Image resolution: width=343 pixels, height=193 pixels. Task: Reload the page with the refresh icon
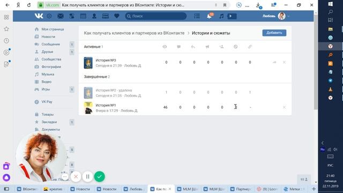(29, 5)
